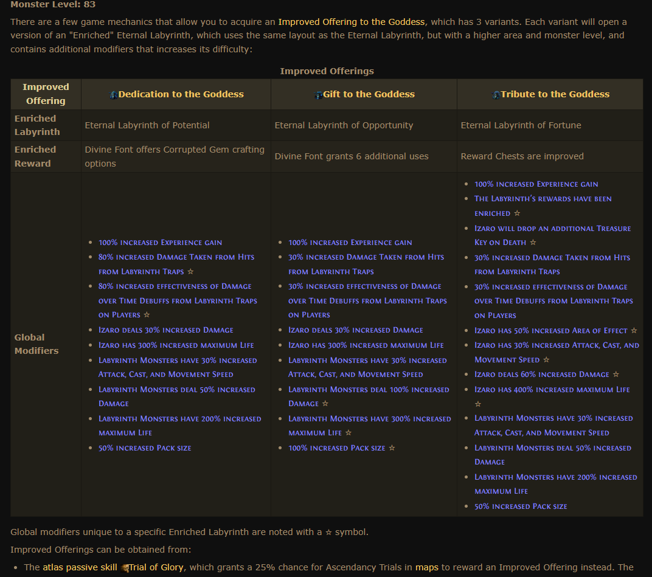Click the Dedication to the Goddess item icon
The width and height of the screenshot is (652, 577).
(x=114, y=95)
